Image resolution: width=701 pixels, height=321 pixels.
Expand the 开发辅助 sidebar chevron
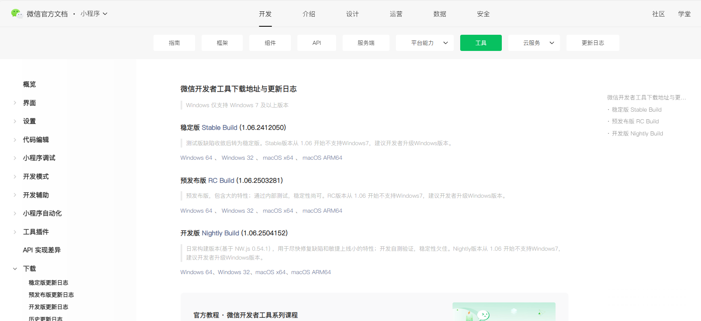[x=15, y=195]
